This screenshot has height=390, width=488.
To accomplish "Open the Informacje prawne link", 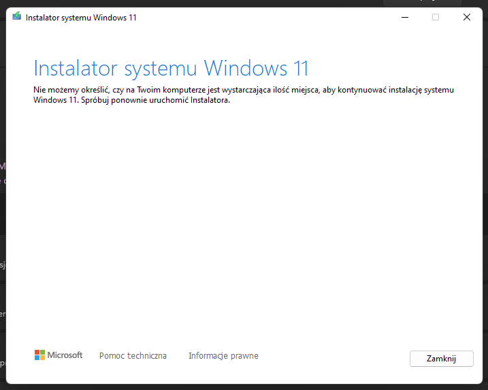I will [223, 356].
